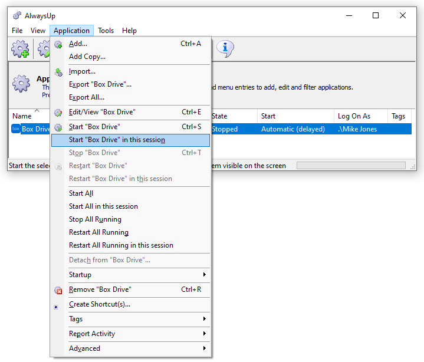The height and width of the screenshot is (362, 424).
Task: Click the status bar progress bar
Action: (x=351, y=166)
